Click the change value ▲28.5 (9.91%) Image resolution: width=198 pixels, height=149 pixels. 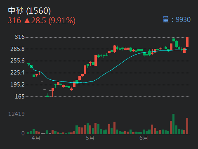[50, 21]
